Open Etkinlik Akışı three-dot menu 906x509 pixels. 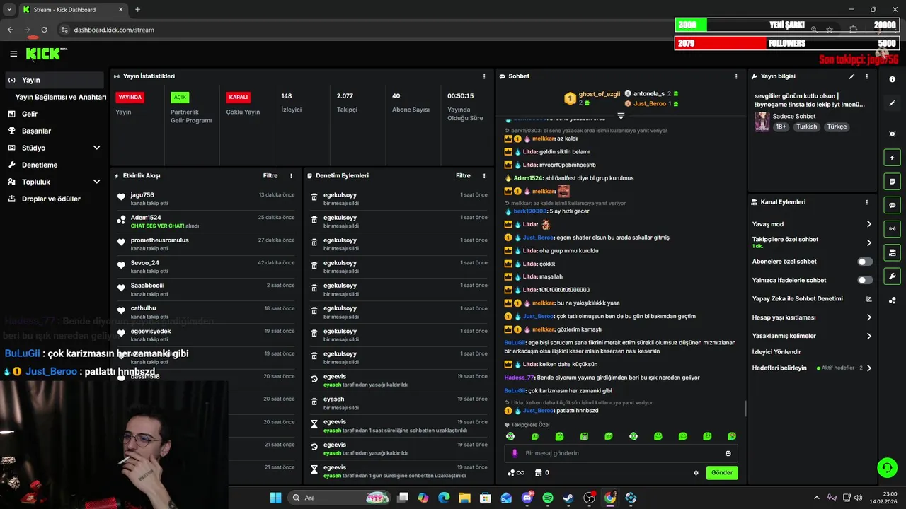pyautogui.click(x=291, y=175)
